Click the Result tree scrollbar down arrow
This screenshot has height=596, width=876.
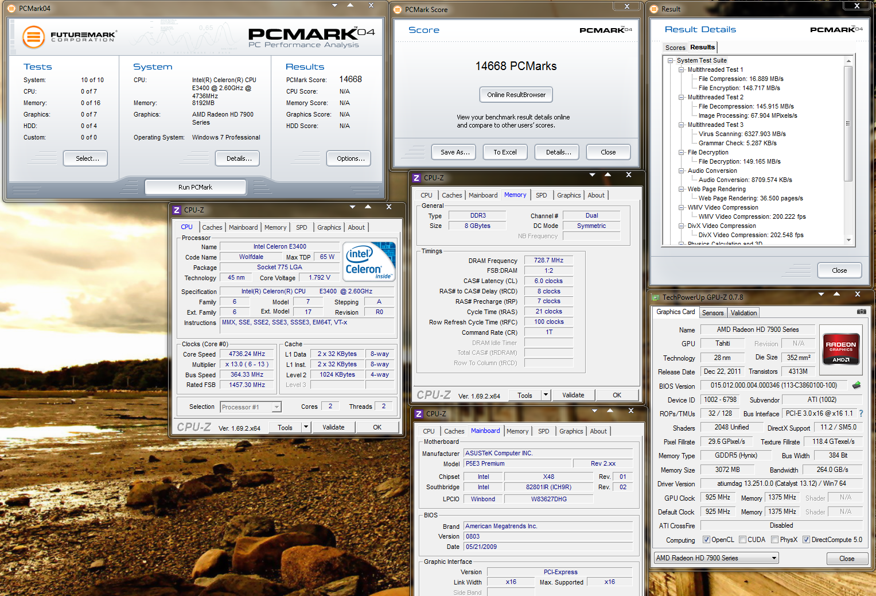[x=848, y=241]
